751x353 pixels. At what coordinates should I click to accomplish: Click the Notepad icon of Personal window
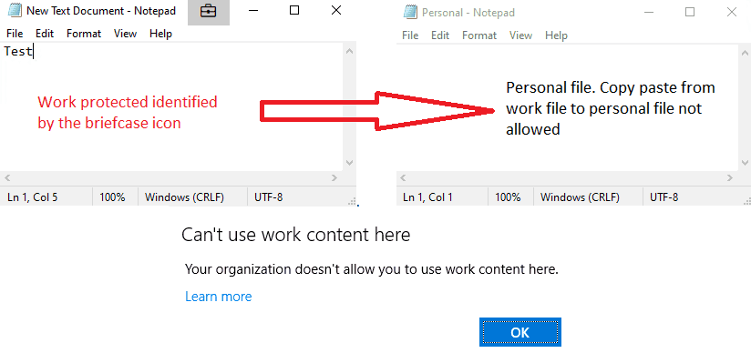409,13
